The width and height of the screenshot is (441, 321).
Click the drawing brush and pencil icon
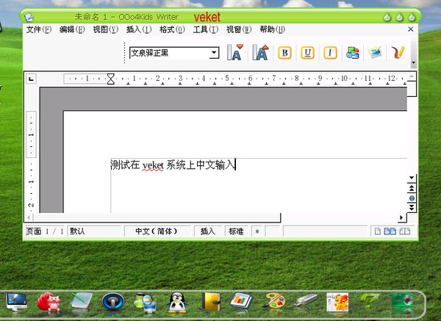398,53
